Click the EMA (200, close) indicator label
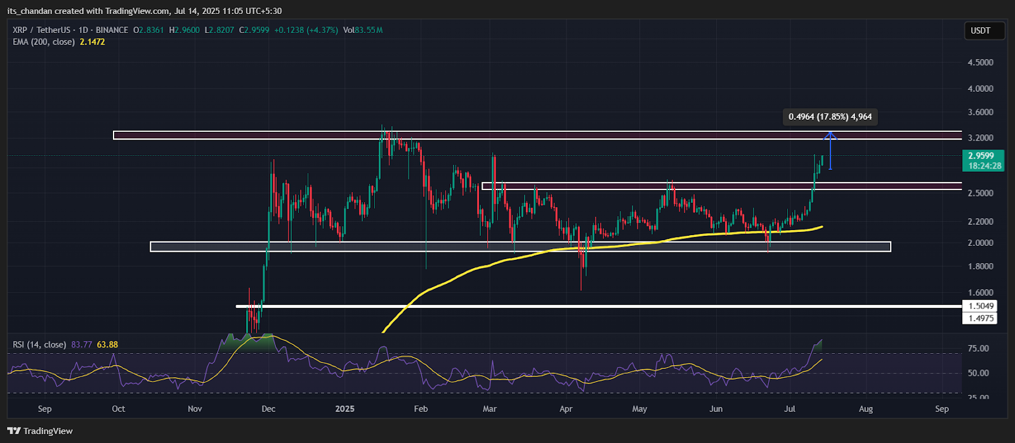The image size is (1015, 443). tap(44, 42)
